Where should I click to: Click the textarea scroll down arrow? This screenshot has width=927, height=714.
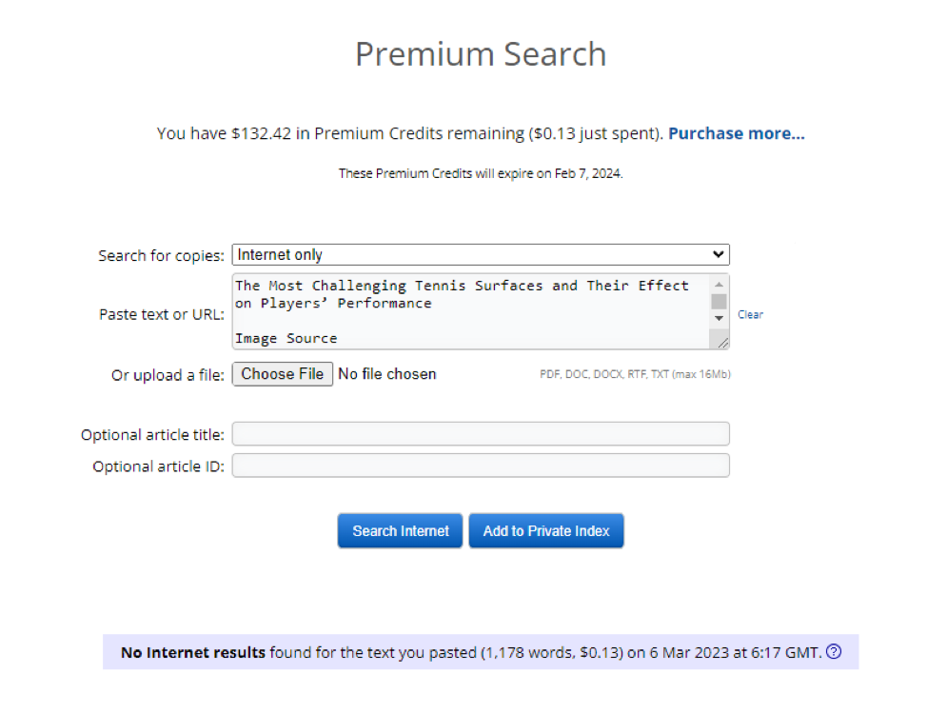[x=720, y=318]
